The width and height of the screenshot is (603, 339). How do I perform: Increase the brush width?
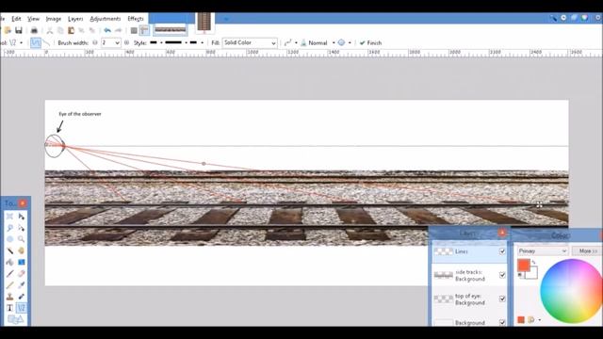click(x=126, y=42)
